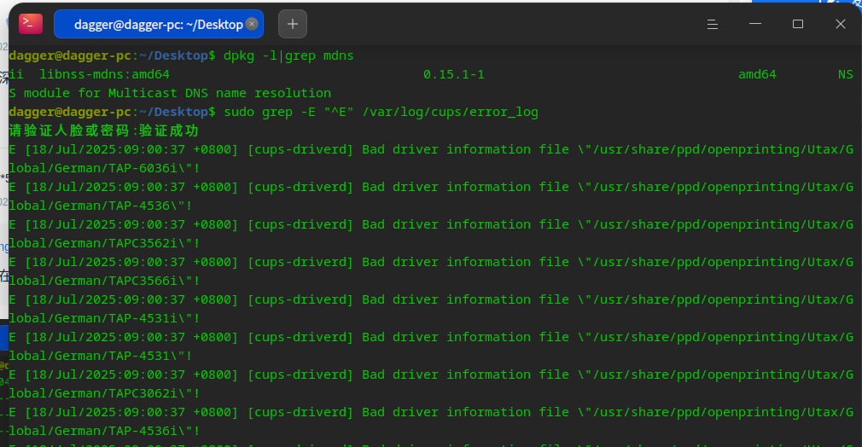Close the dagger@dagger-pc: ~/Desktop tab
The image size is (862, 447).
click(x=252, y=24)
